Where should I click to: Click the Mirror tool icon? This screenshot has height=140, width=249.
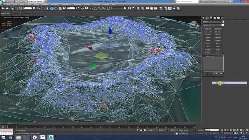[x=129, y=8]
